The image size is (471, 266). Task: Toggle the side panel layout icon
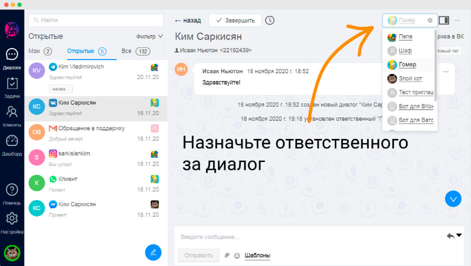tap(444, 20)
